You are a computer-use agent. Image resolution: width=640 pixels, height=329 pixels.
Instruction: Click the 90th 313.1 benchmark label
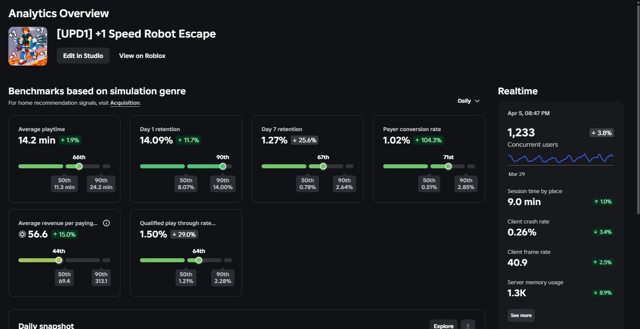[x=100, y=278]
